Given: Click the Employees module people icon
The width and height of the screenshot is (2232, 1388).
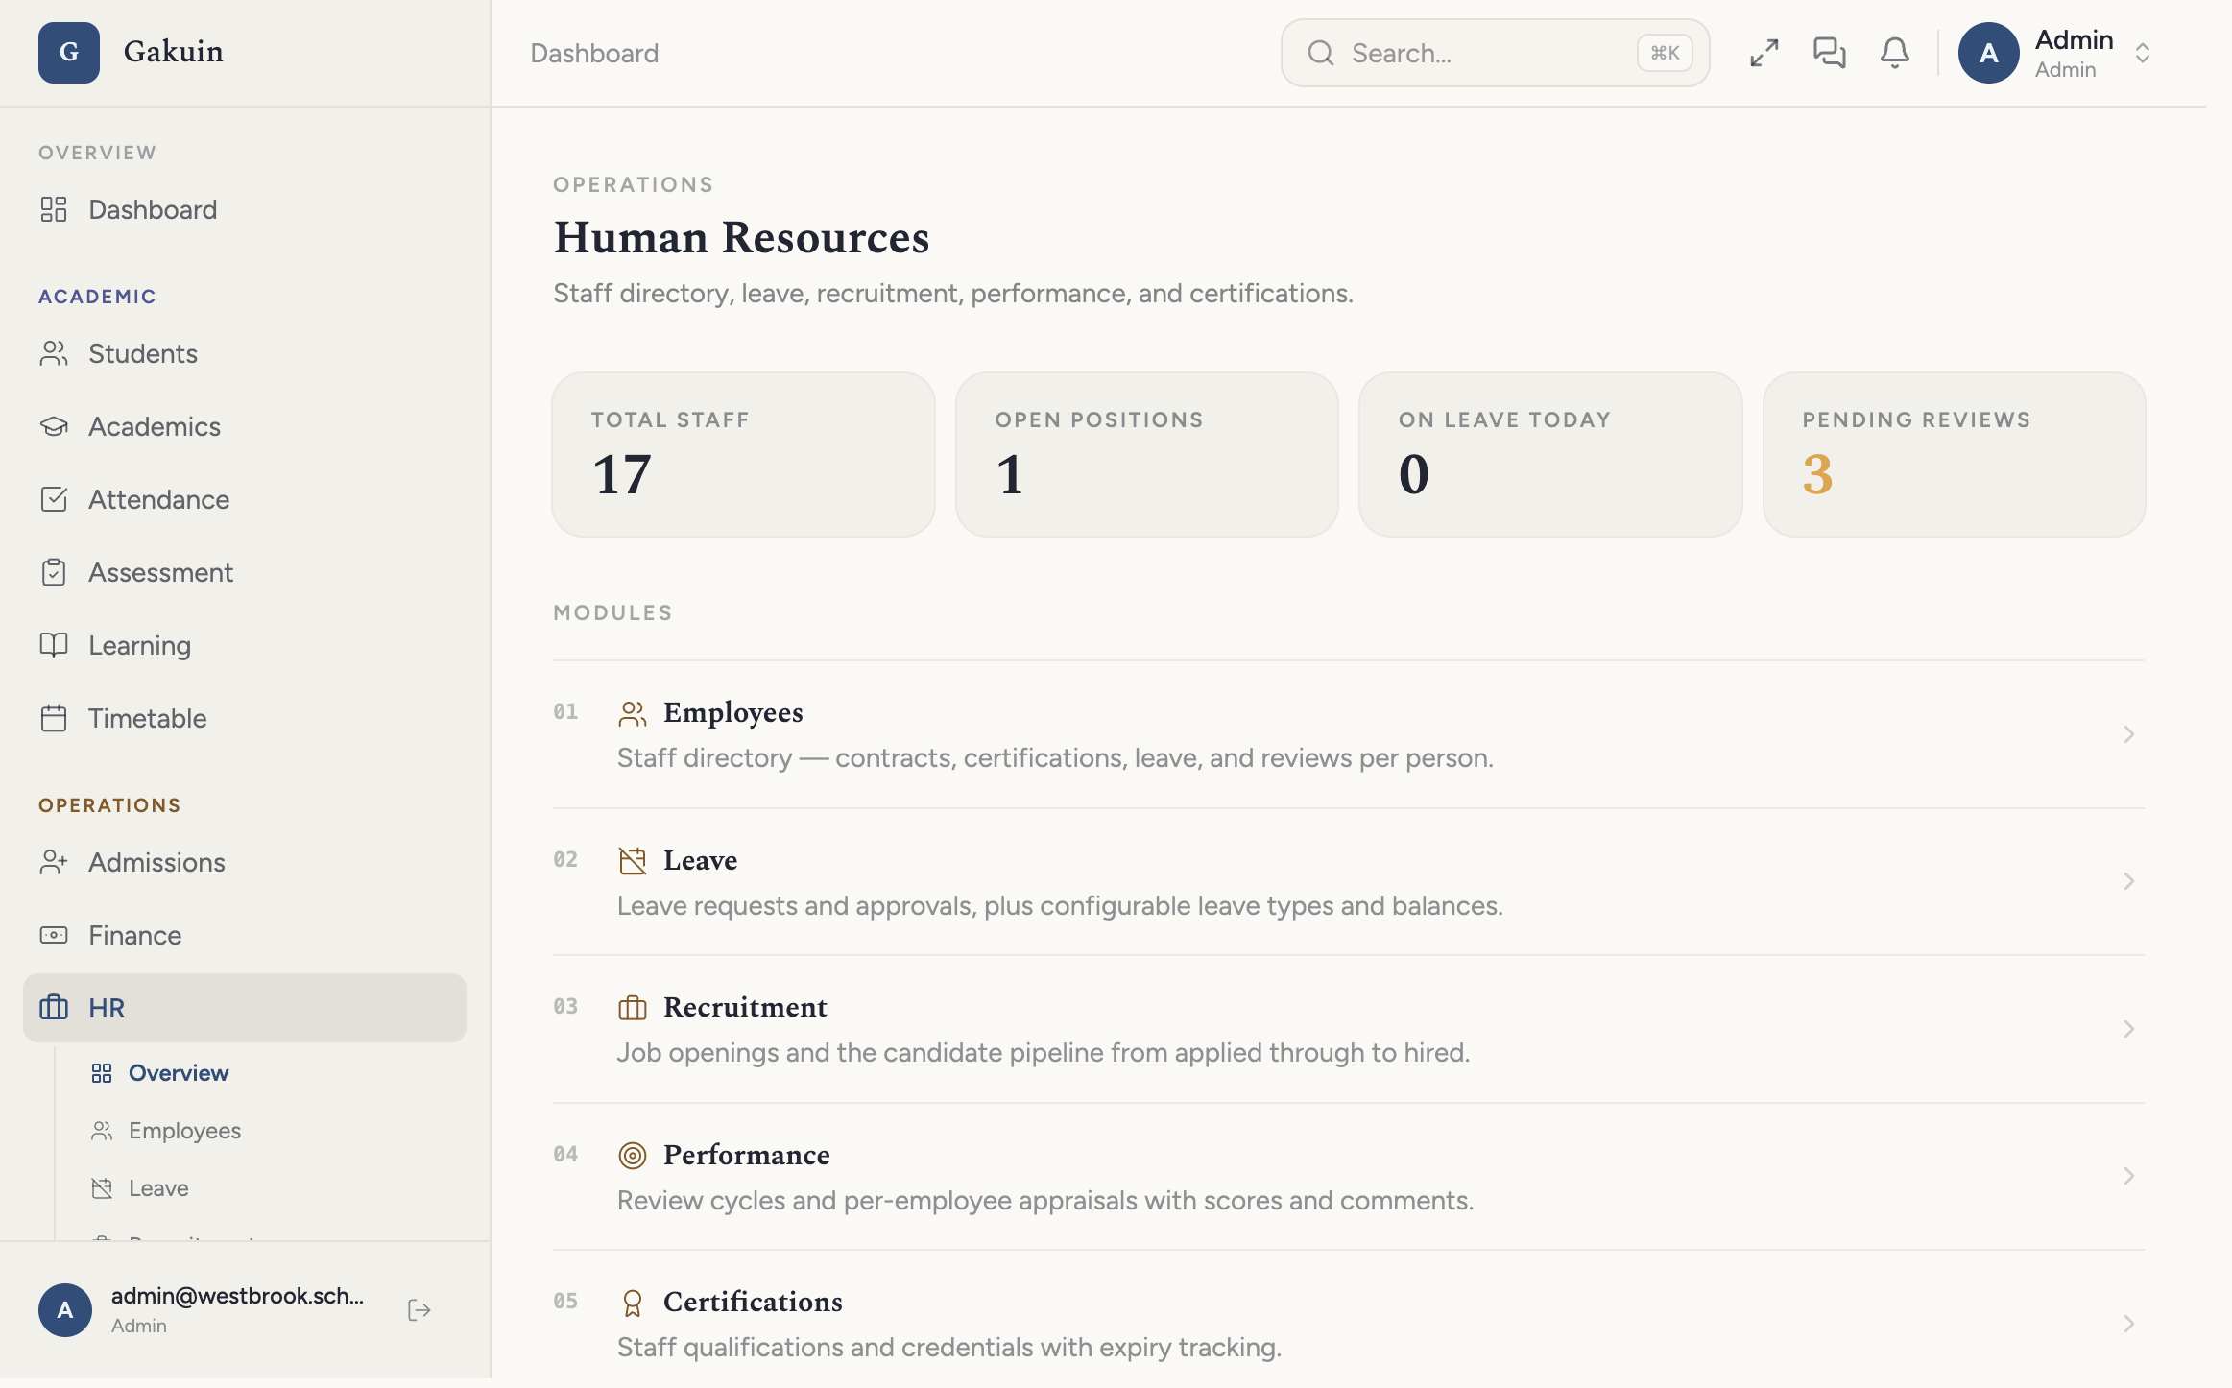Looking at the screenshot, I should 633,713.
